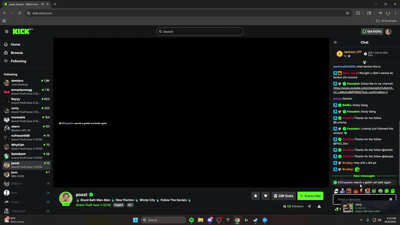400x225 pixels.
Task: Expand the gift leaderboard chevron
Action: [x=364, y=62]
